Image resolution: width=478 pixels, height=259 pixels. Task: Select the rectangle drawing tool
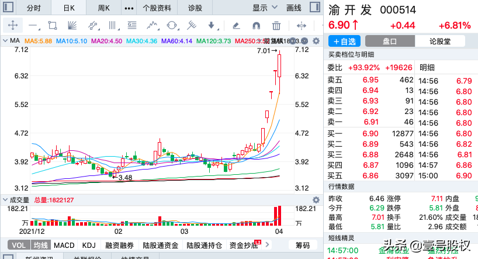53,26
